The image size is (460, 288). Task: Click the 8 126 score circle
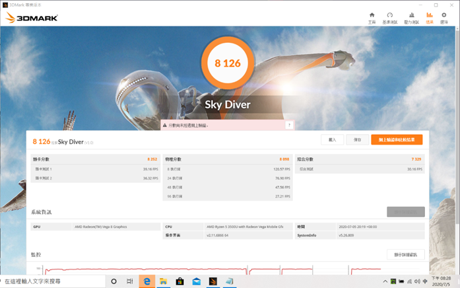(227, 63)
